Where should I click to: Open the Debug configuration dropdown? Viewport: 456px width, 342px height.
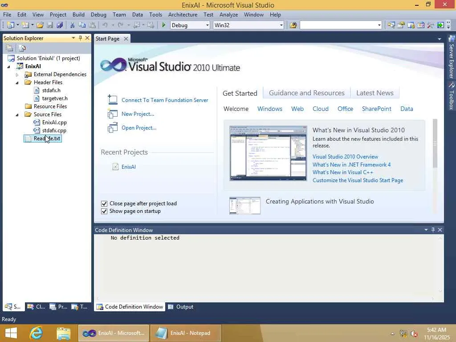click(208, 25)
